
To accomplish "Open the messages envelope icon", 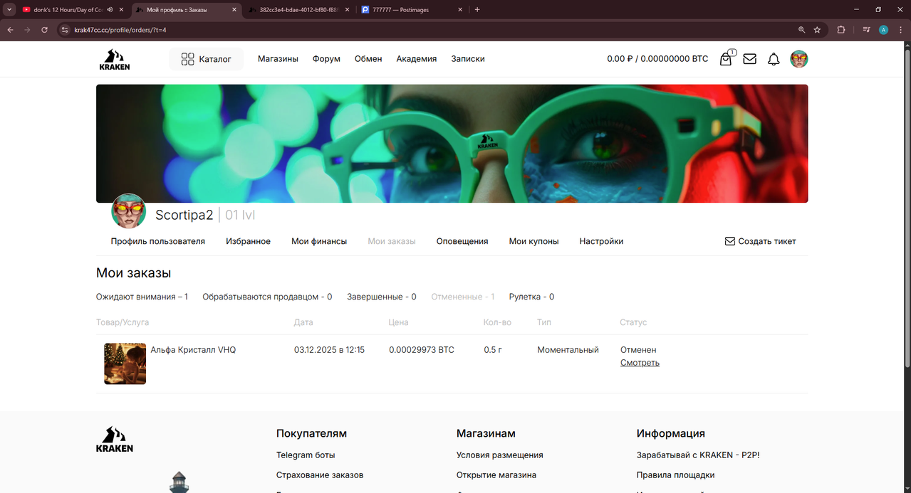I will (x=749, y=59).
